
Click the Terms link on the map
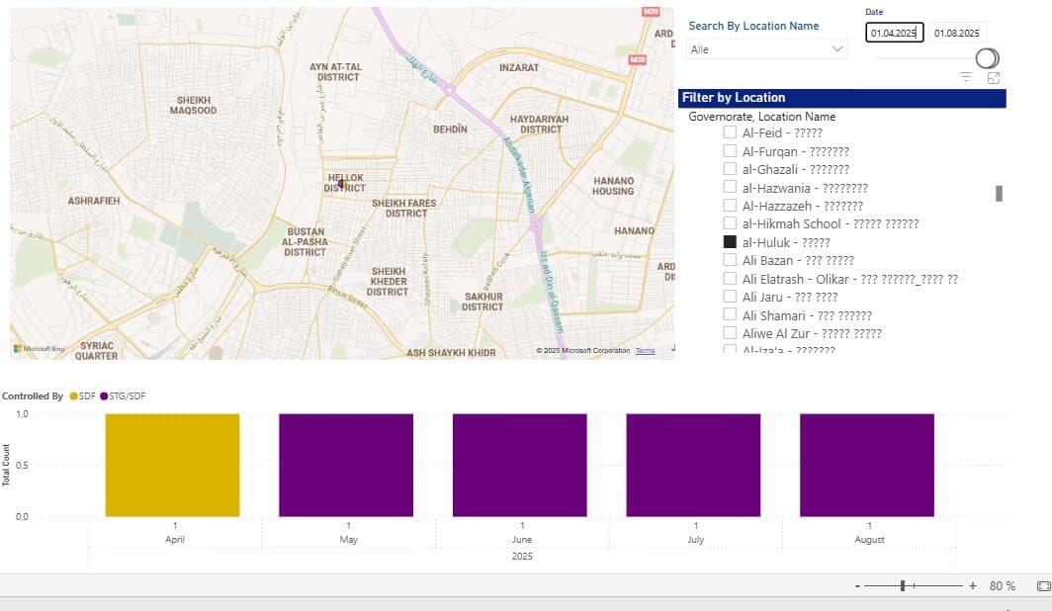tap(645, 351)
